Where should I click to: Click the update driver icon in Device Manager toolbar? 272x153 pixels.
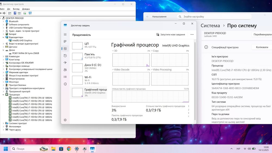25,13
